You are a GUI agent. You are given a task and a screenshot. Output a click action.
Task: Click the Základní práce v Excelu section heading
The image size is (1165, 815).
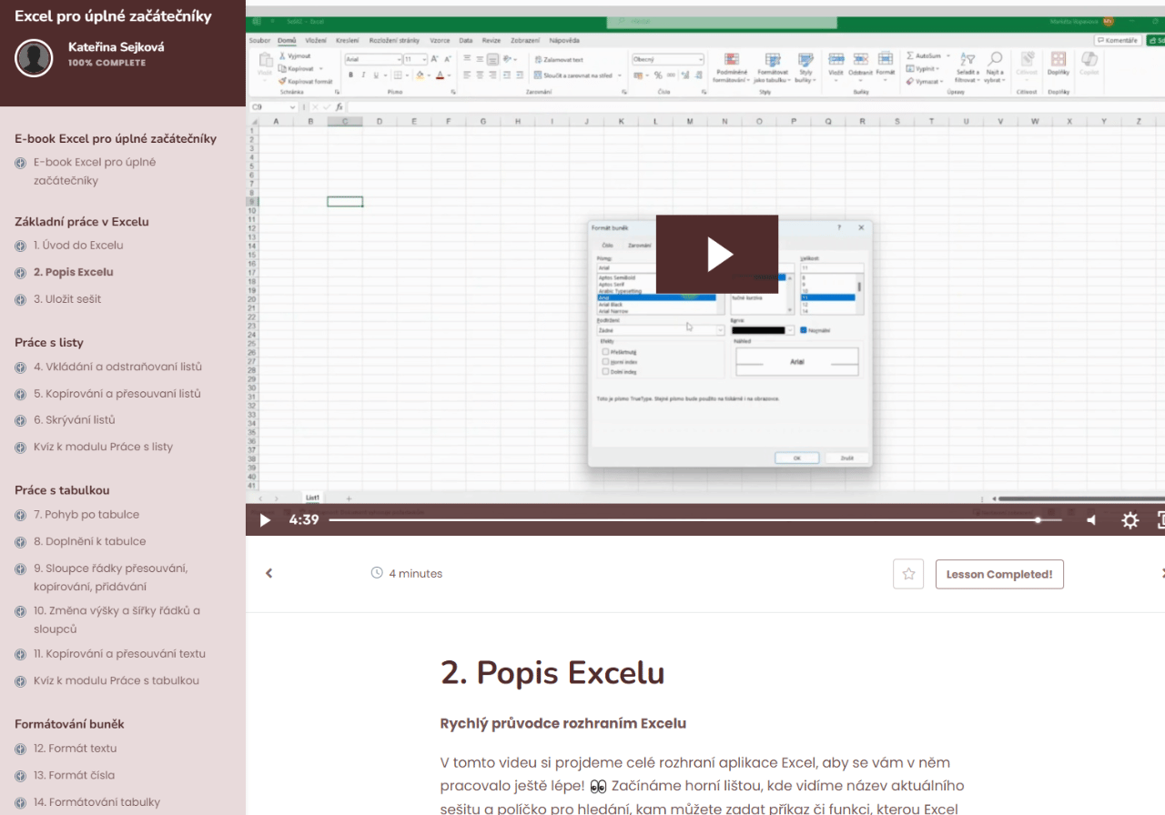82,222
